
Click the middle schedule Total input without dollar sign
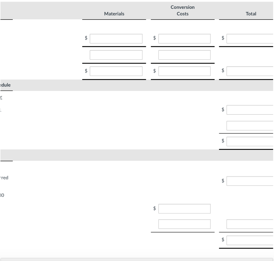pos(250,125)
